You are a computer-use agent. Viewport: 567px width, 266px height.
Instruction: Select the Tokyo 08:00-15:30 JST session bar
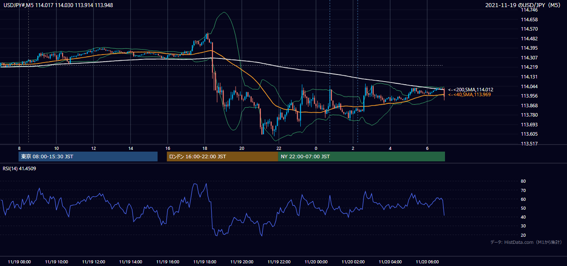coord(88,156)
